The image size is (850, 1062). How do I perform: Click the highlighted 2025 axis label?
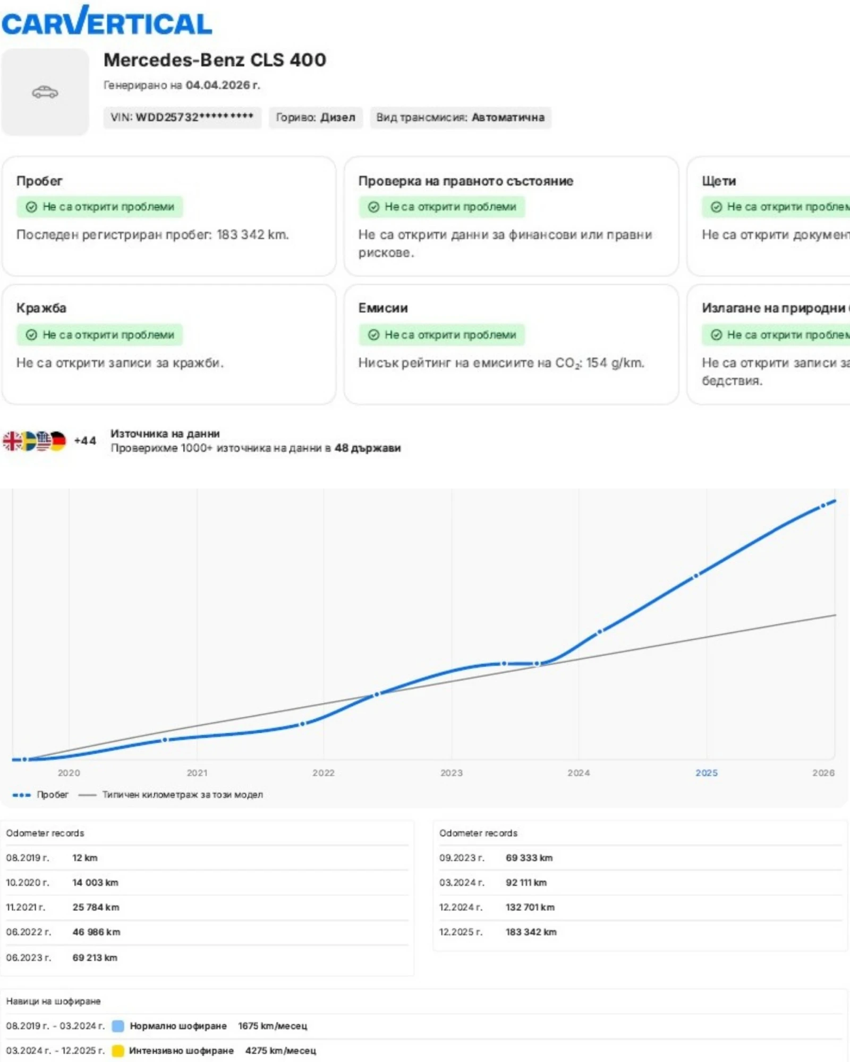click(x=707, y=773)
